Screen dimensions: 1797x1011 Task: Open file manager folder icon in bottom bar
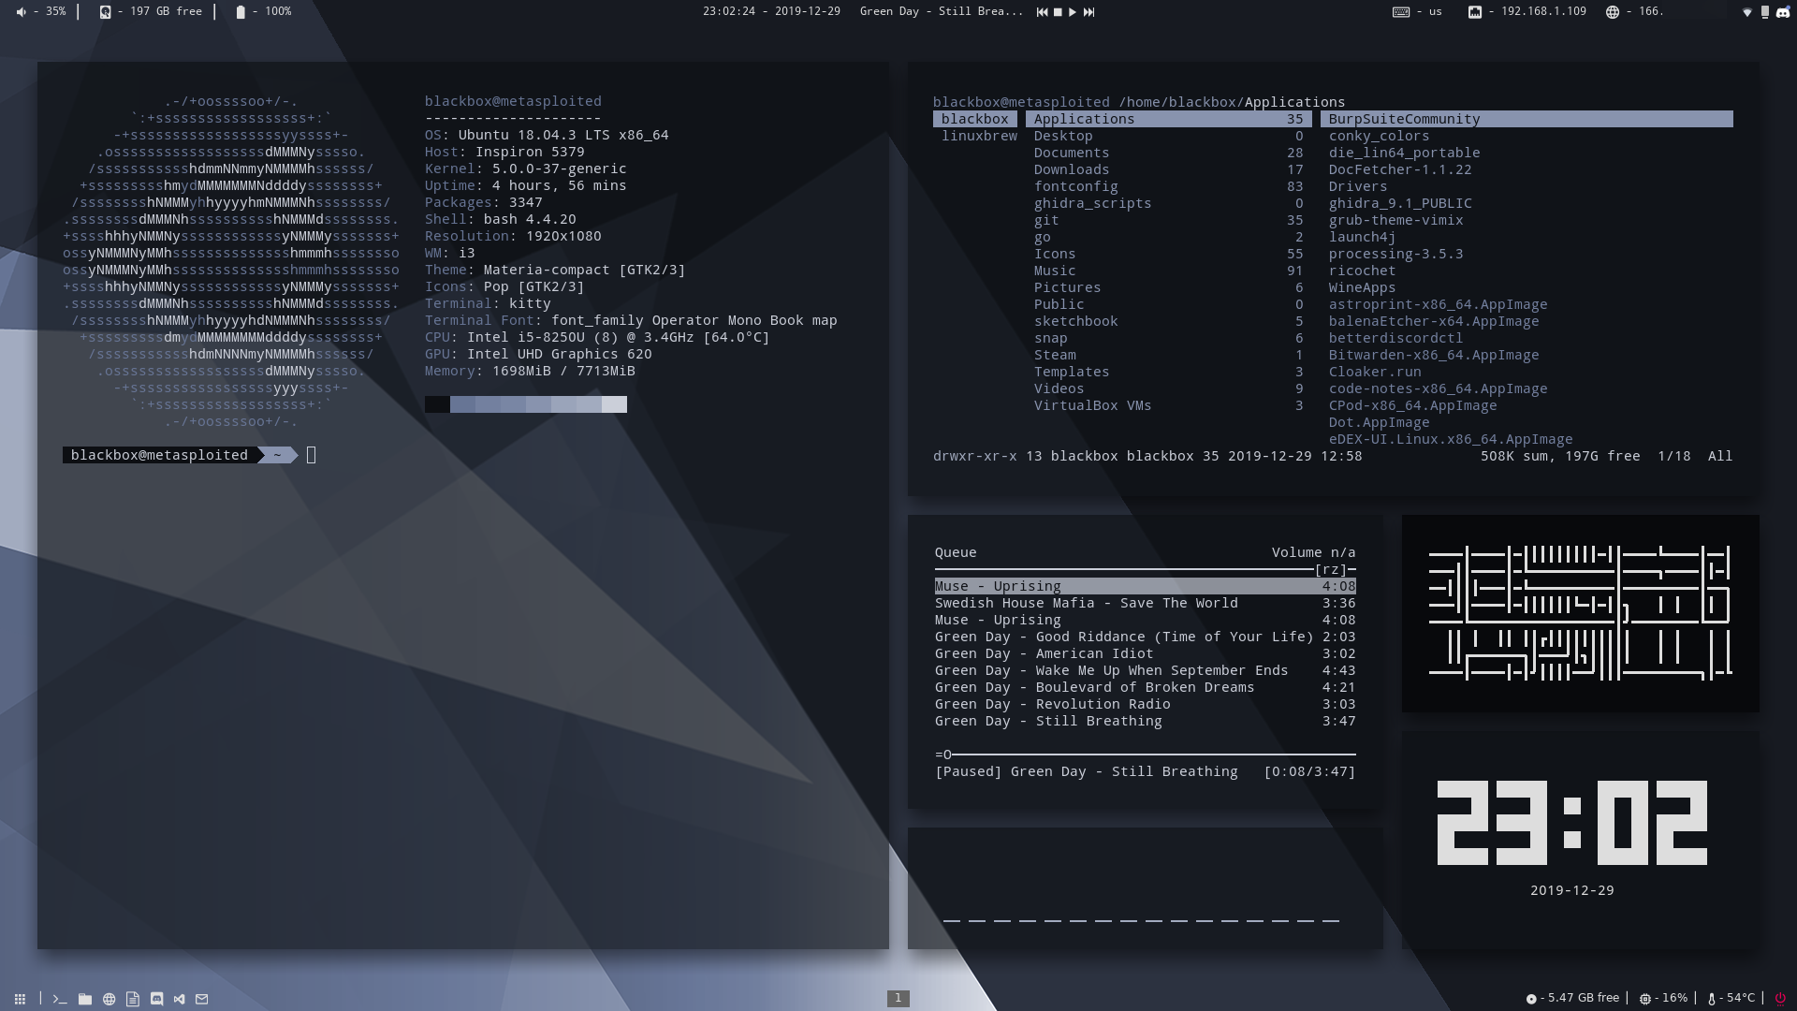click(x=85, y=999)
